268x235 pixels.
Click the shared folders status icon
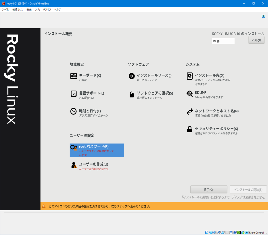point(227,232)
